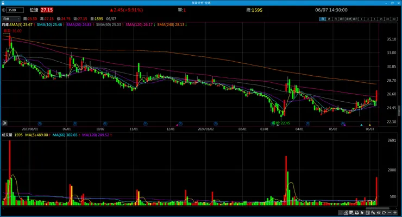Image resolution: width=402 pixels, height=217 pixels.
Task: Click the SMA(5) 25.67 label
Action: 21,25
